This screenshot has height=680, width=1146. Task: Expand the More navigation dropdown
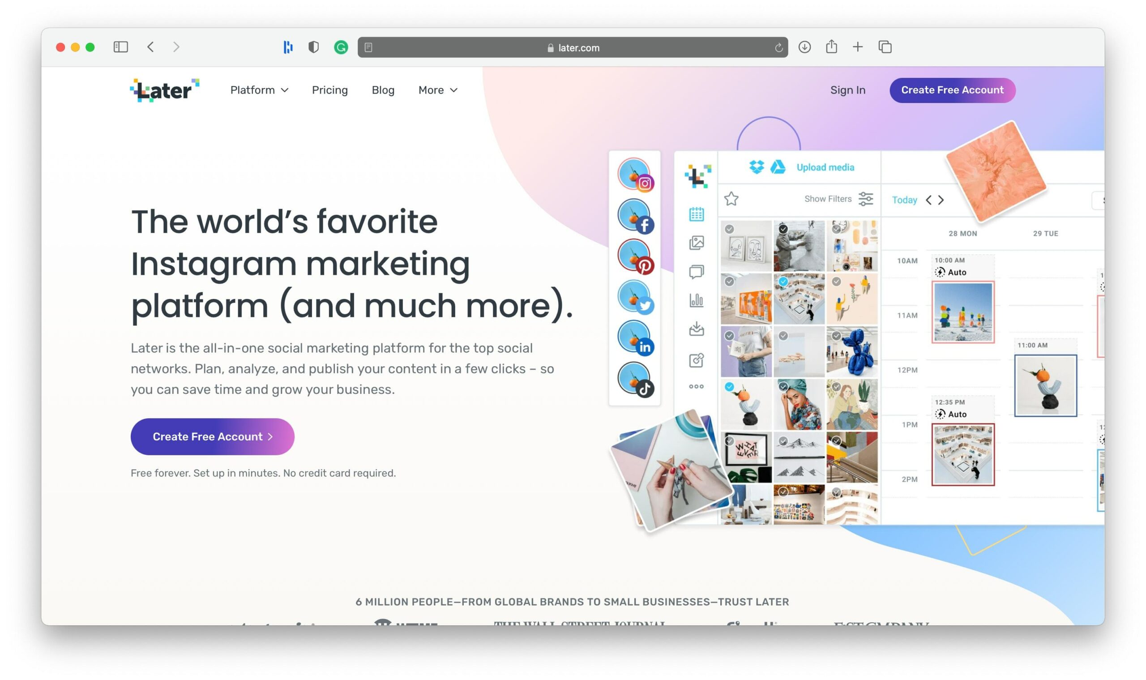click(437, 90)
